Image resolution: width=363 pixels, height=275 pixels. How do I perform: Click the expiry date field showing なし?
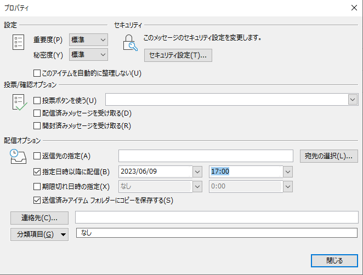156,186
